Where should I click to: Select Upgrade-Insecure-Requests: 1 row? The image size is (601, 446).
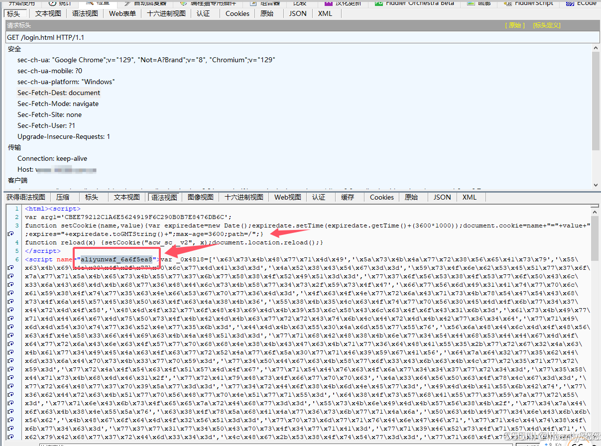pos(64,136)
